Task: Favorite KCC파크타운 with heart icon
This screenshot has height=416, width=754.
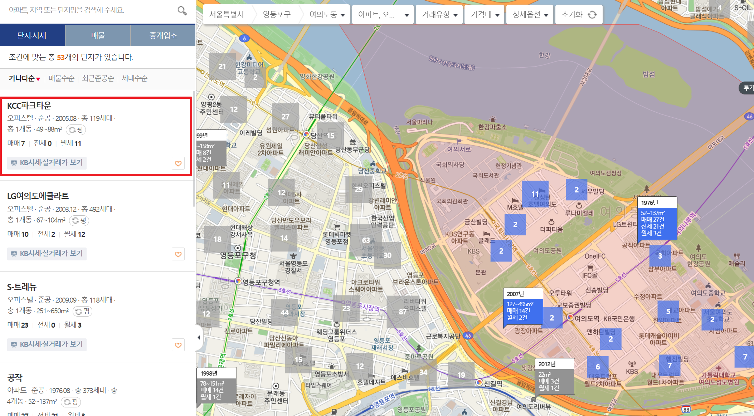Action: click(178, 163)
